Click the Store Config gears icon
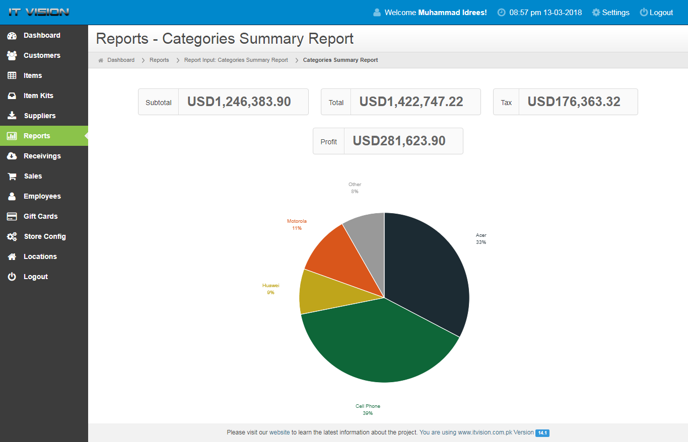This screenshot has width=688, height=442. click(x=12, y=237)
